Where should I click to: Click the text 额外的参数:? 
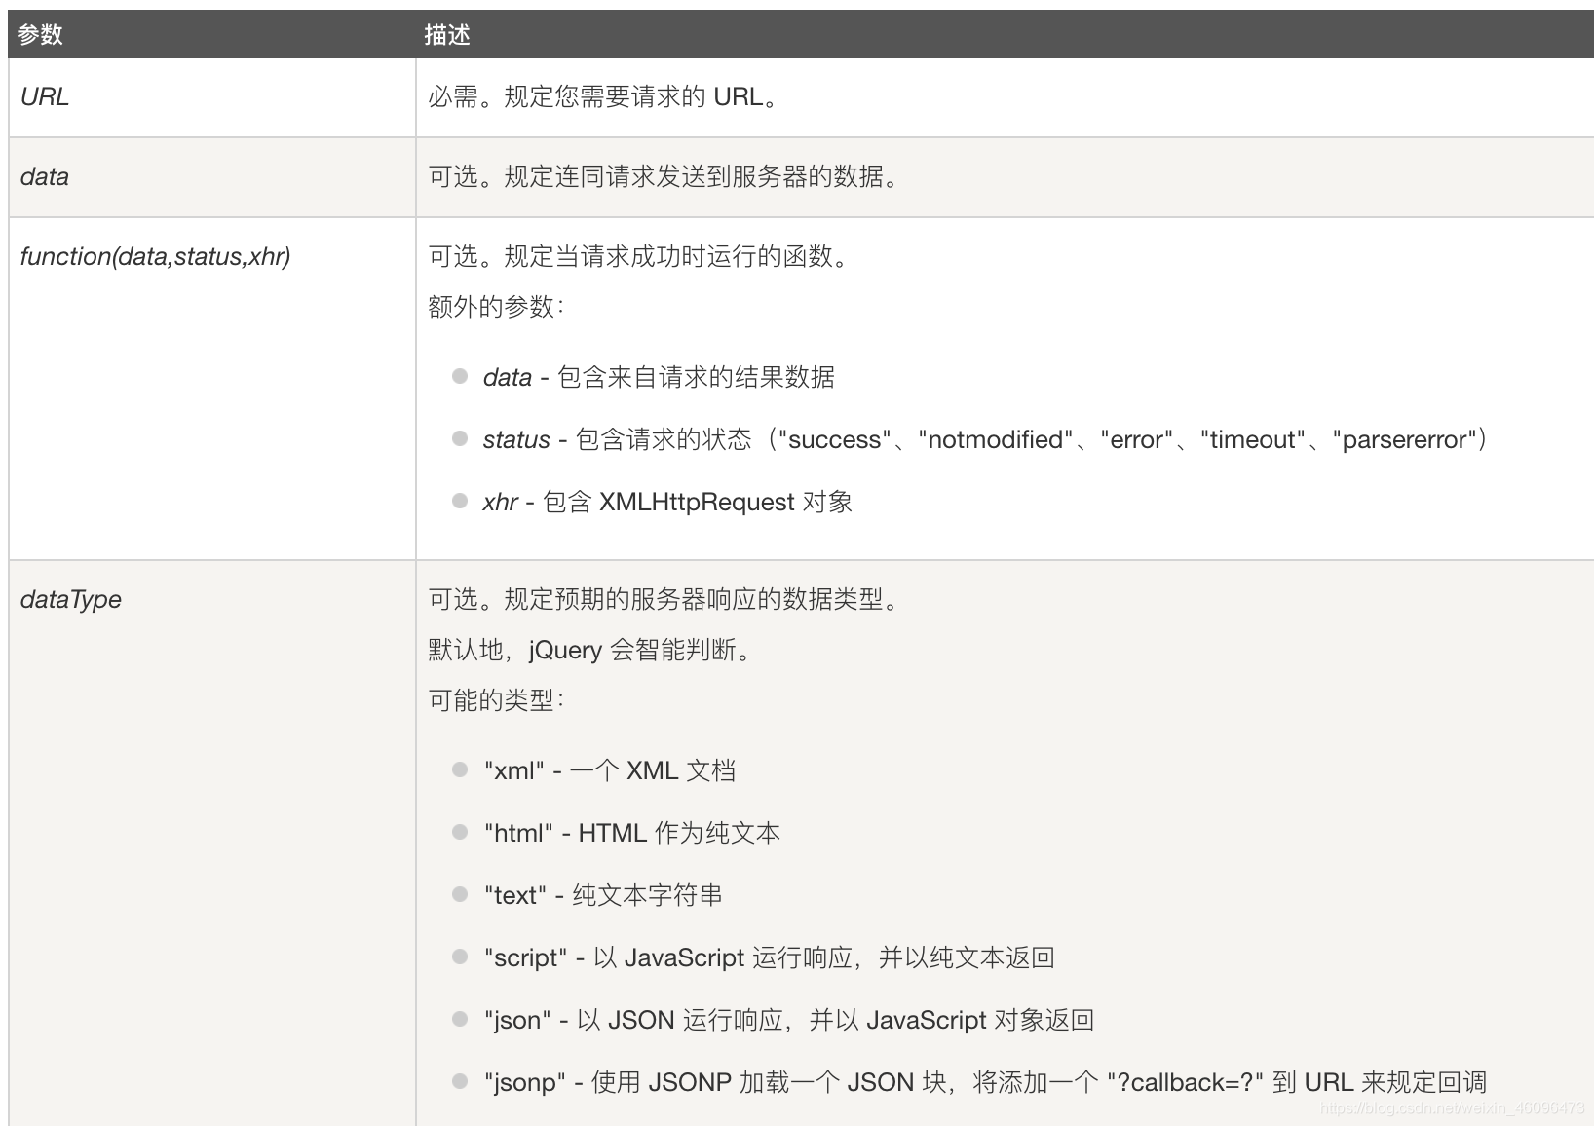(x=496, y=307)
